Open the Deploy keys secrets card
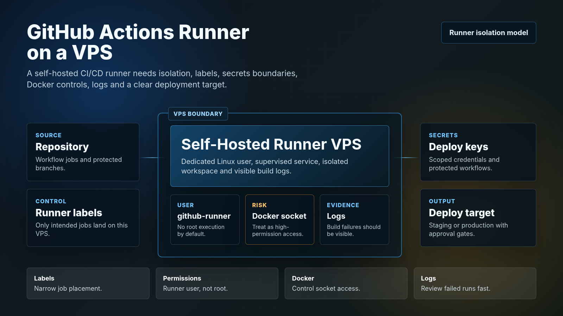Image resolution: width=563 pixels, height=316 pixels. click(478, 152)
